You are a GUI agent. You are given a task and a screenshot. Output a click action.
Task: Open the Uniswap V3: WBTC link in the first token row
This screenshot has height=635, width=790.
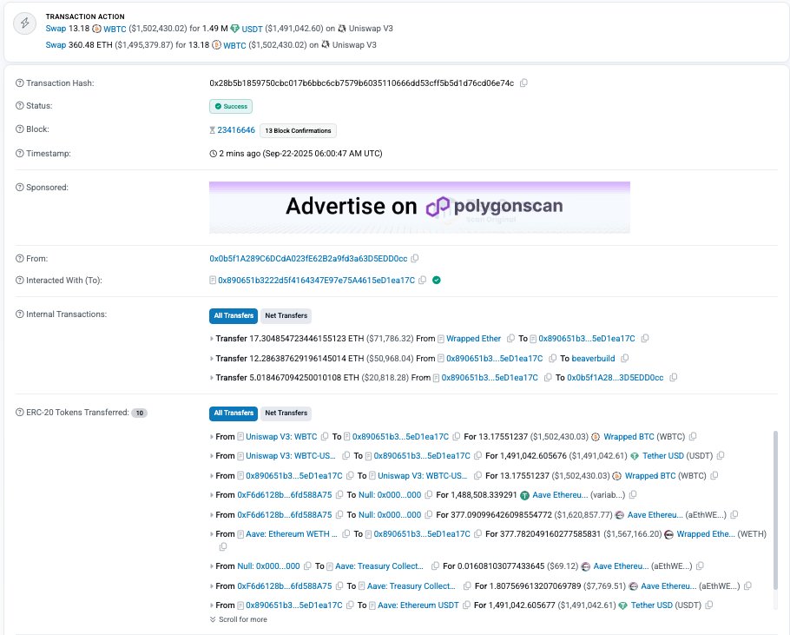click(x=281, y=436)
